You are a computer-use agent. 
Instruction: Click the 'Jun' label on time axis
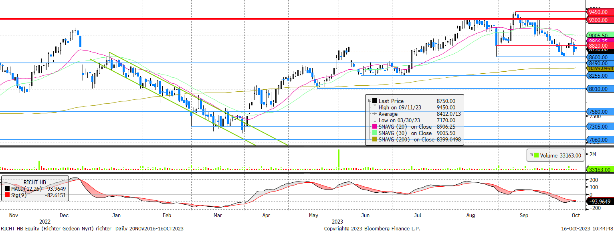pos(365,215)
